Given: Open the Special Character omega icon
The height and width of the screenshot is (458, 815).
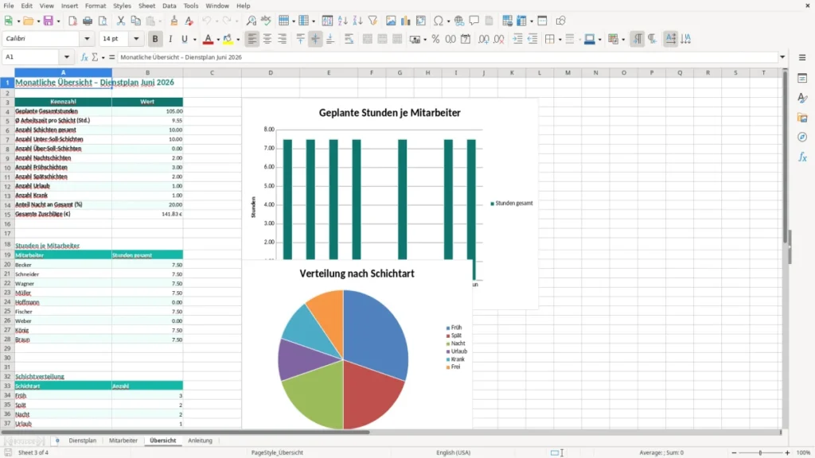Looking at the screenshot, I should click(x=439, y=21).
